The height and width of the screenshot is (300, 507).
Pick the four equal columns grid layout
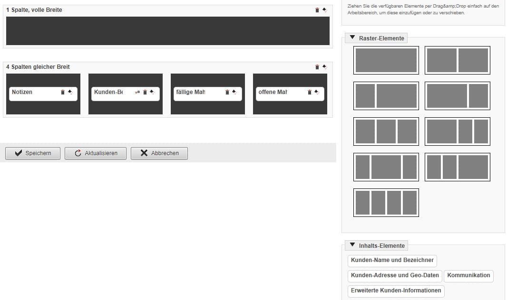coord(386,203)
